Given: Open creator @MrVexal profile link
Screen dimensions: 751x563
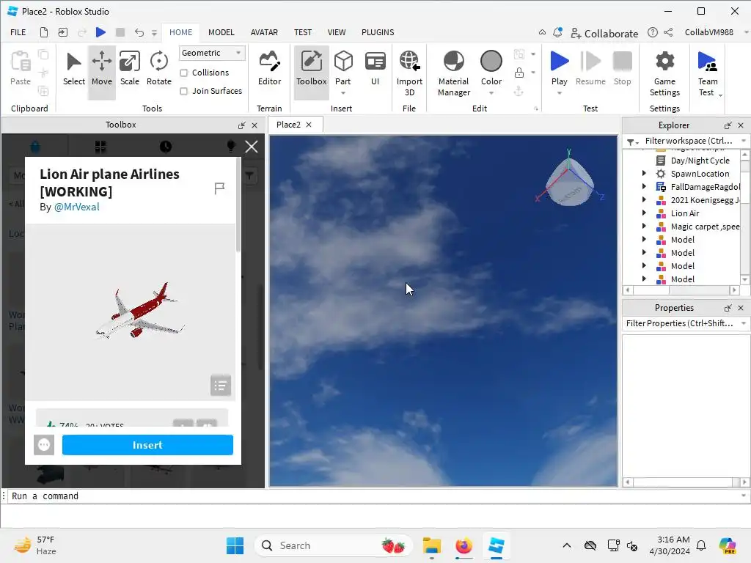Looking at the screenshot, I should 76,207.
